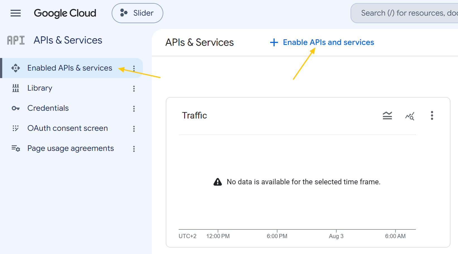Click Enable APIs and services button

[322, 42]
